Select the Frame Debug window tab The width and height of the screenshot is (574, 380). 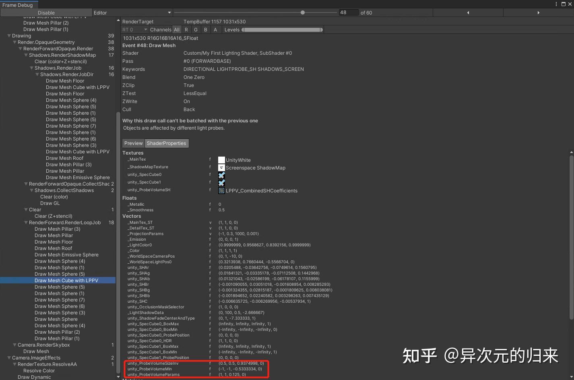tap(17, 5)
